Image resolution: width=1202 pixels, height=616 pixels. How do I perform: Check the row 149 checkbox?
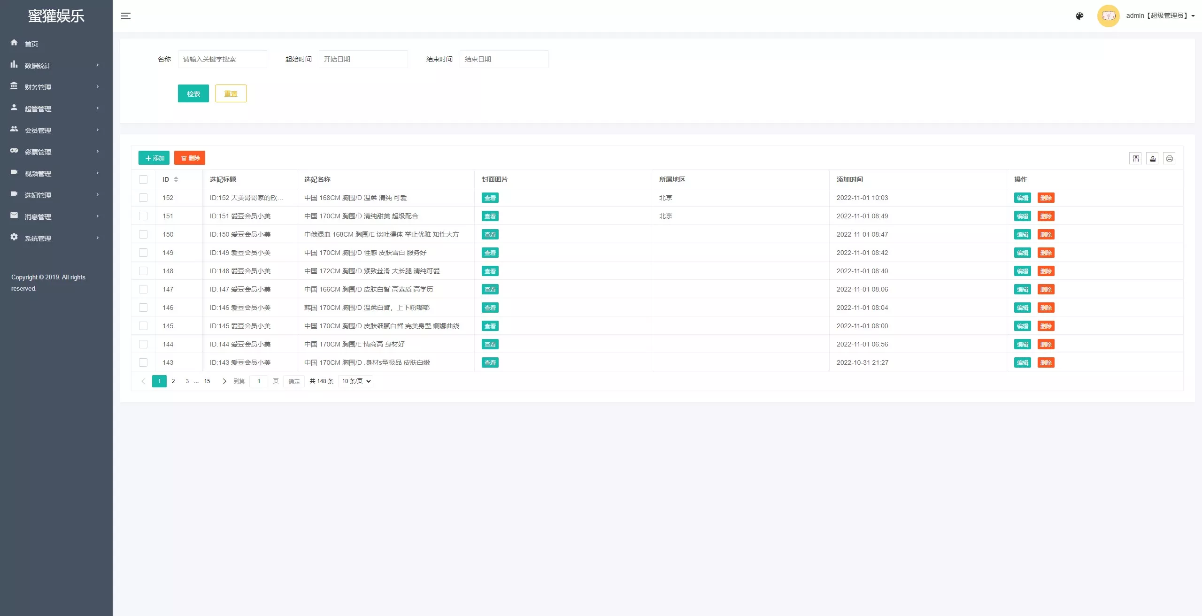tap(143, 253)
